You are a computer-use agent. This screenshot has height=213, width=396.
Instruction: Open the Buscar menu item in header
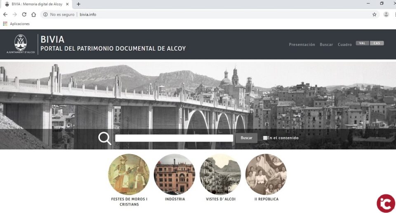pyautogui.click(x=326, y=44)
